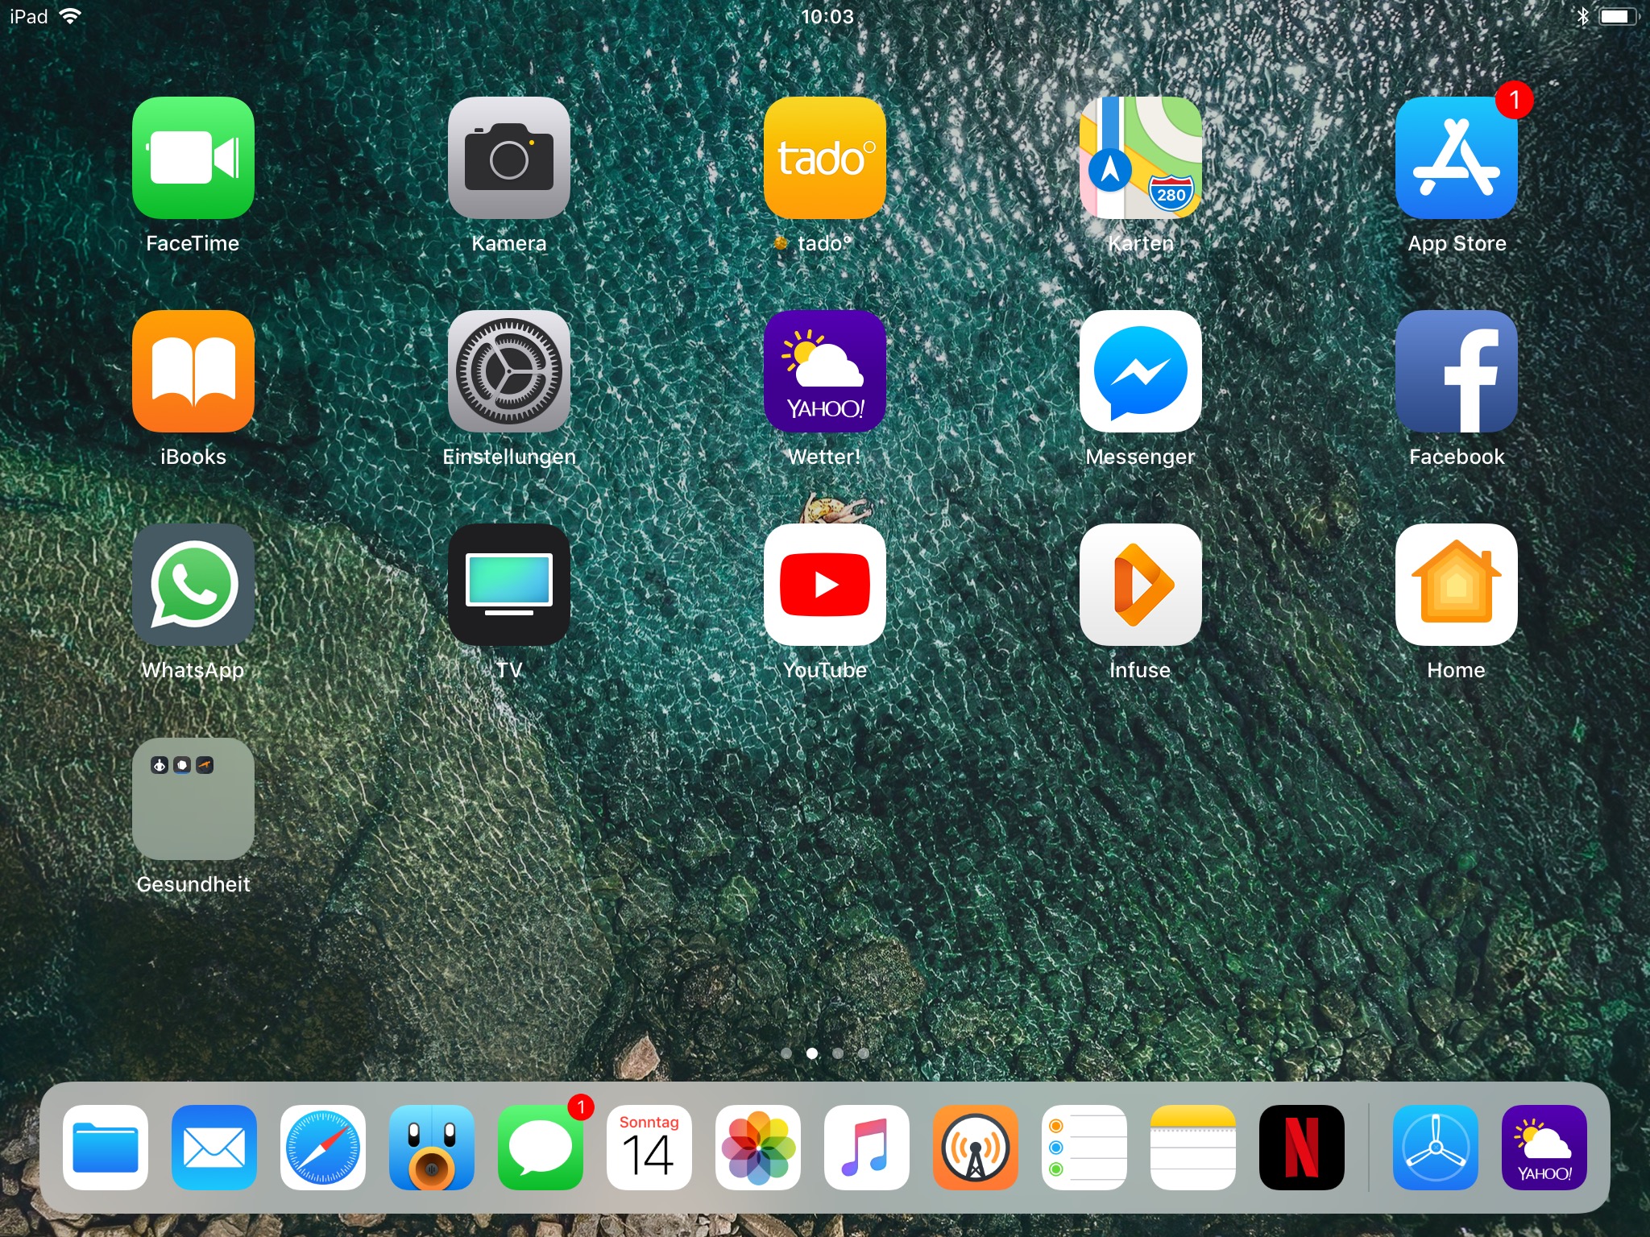Open the Home app

[1457, 585]
